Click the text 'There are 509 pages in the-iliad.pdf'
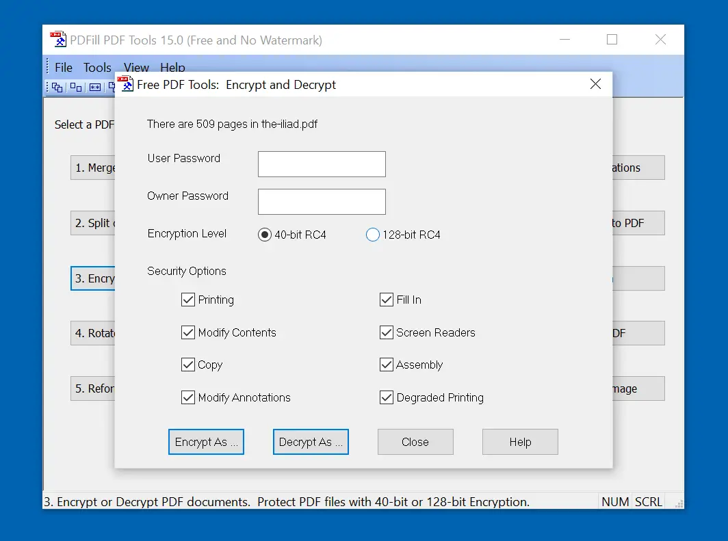The height and width of the screenshot is (541, 728). 232,124
